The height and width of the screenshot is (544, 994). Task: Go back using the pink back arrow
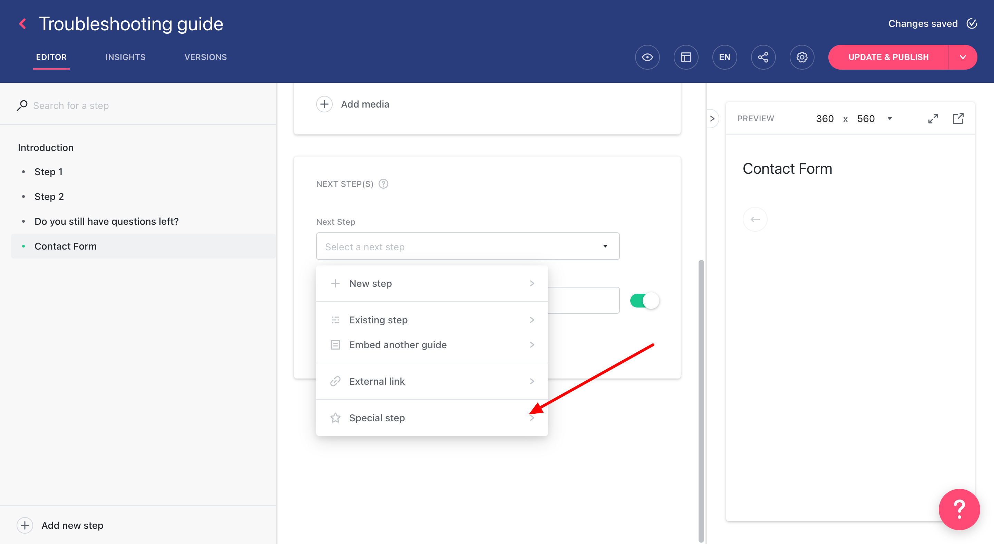pos(22,24)
